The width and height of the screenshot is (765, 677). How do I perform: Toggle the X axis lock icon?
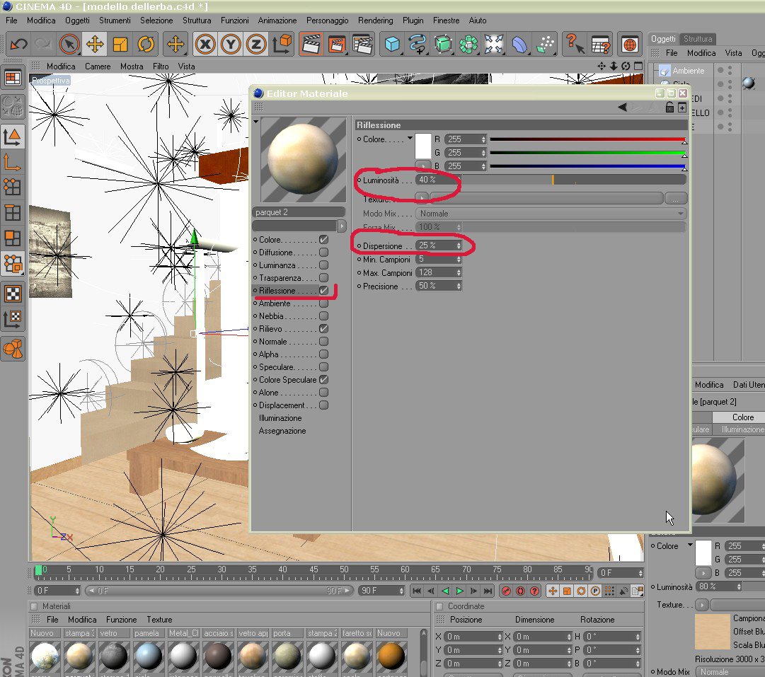click(205, 45)
